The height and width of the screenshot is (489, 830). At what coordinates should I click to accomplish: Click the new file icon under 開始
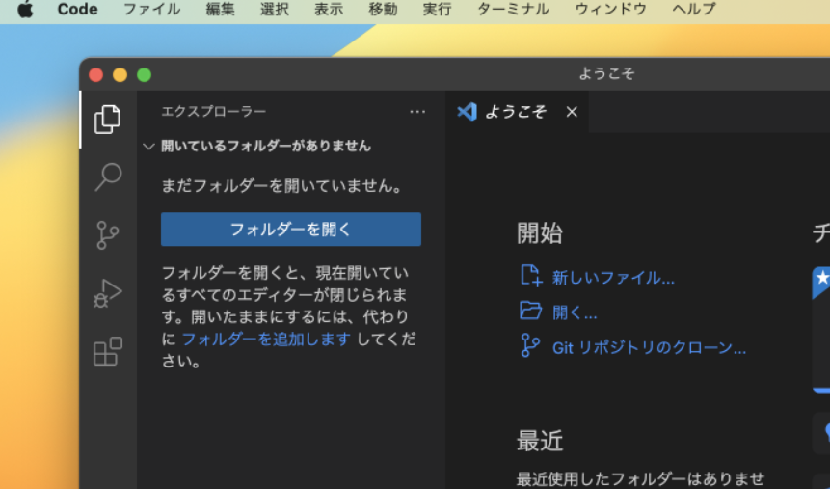[x=530, y=276]
